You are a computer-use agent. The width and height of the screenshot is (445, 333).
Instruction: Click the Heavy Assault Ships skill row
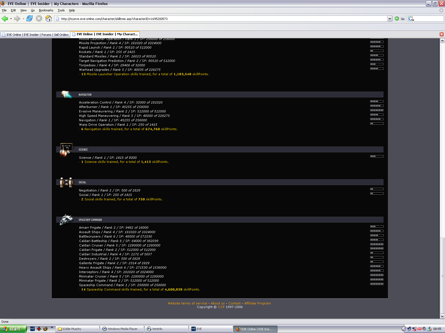pos(123,268)
